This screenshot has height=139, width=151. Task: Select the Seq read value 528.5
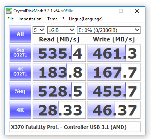[x=59, y=91]
